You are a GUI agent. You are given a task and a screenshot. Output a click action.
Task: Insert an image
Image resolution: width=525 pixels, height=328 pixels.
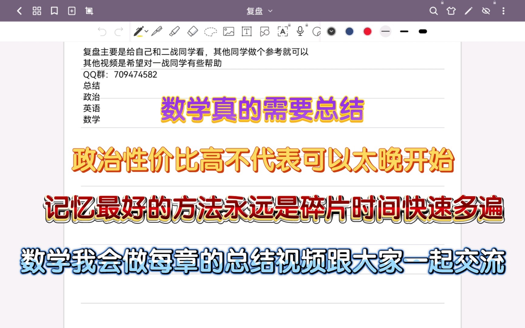[x=228, y=32]
